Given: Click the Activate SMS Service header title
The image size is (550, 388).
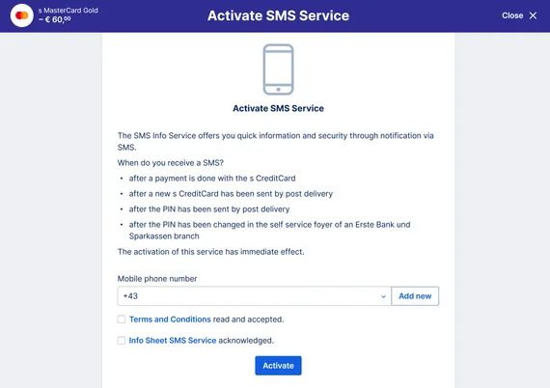Looking at the screenshot, I should (x=278, y=15).
